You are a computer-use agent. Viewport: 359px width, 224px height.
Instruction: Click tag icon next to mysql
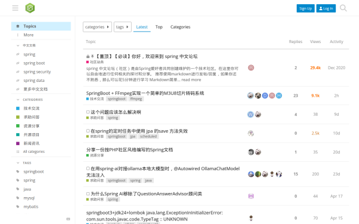(18, 198)
